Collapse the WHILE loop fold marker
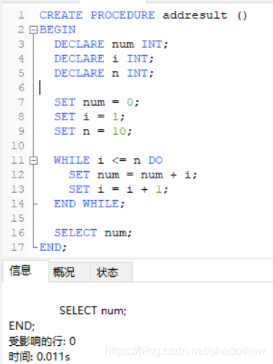The width and height of the screenshot is (273, 364). click(x=33, y=160)
